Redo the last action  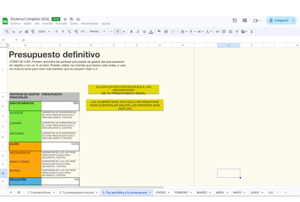[x=20, y=32]
